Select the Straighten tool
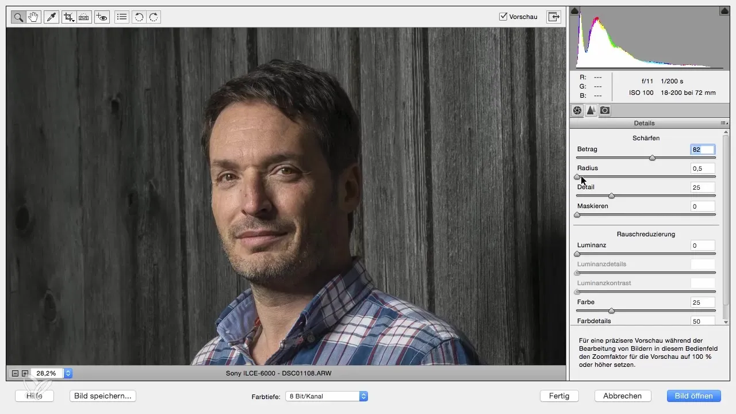This screenshot has width=736, height=414. (84, 17)
